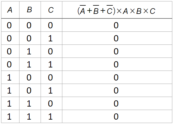Click the A value 1 in row 1 0 0
Screen dimensions: 174x125
(x=9, y=78)
